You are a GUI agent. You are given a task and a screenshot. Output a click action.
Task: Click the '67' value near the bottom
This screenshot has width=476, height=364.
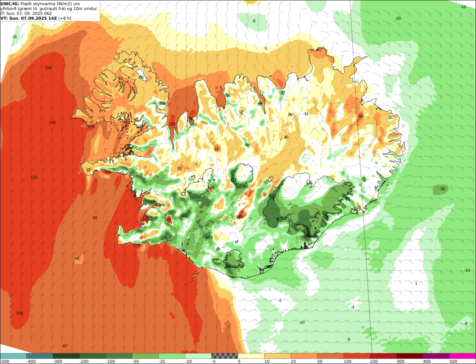coord(65,346)
